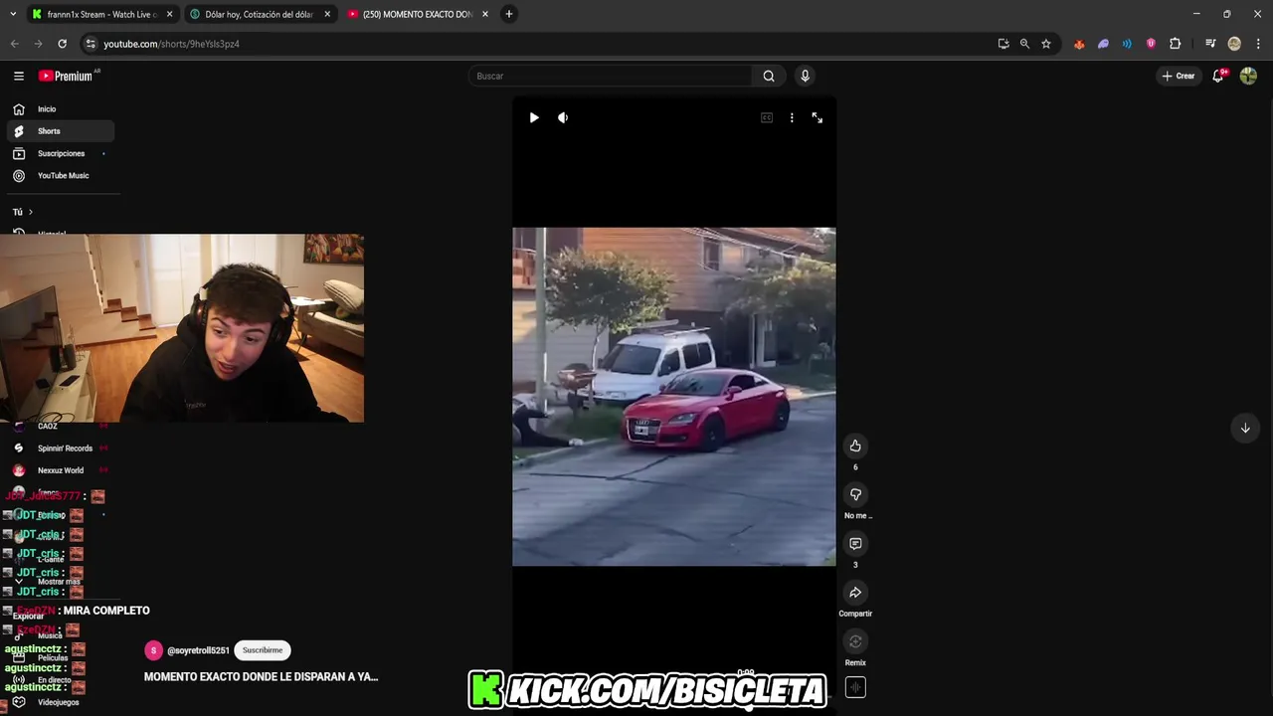
Task: Open the @soyretroll5251 channel name link
Action: coord(198,650)
